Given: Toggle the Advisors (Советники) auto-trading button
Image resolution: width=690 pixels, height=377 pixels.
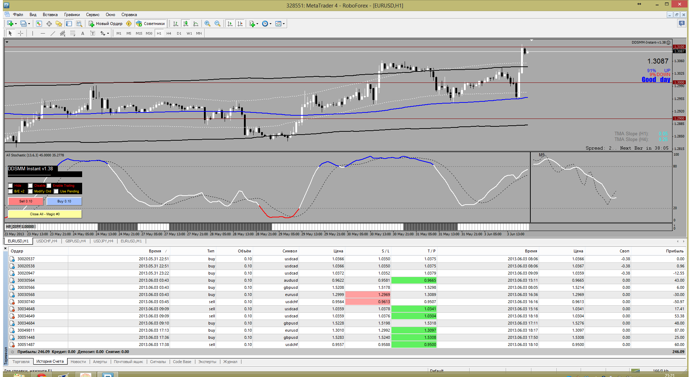Looking at the screenshot, I should (x=150, y=24).
